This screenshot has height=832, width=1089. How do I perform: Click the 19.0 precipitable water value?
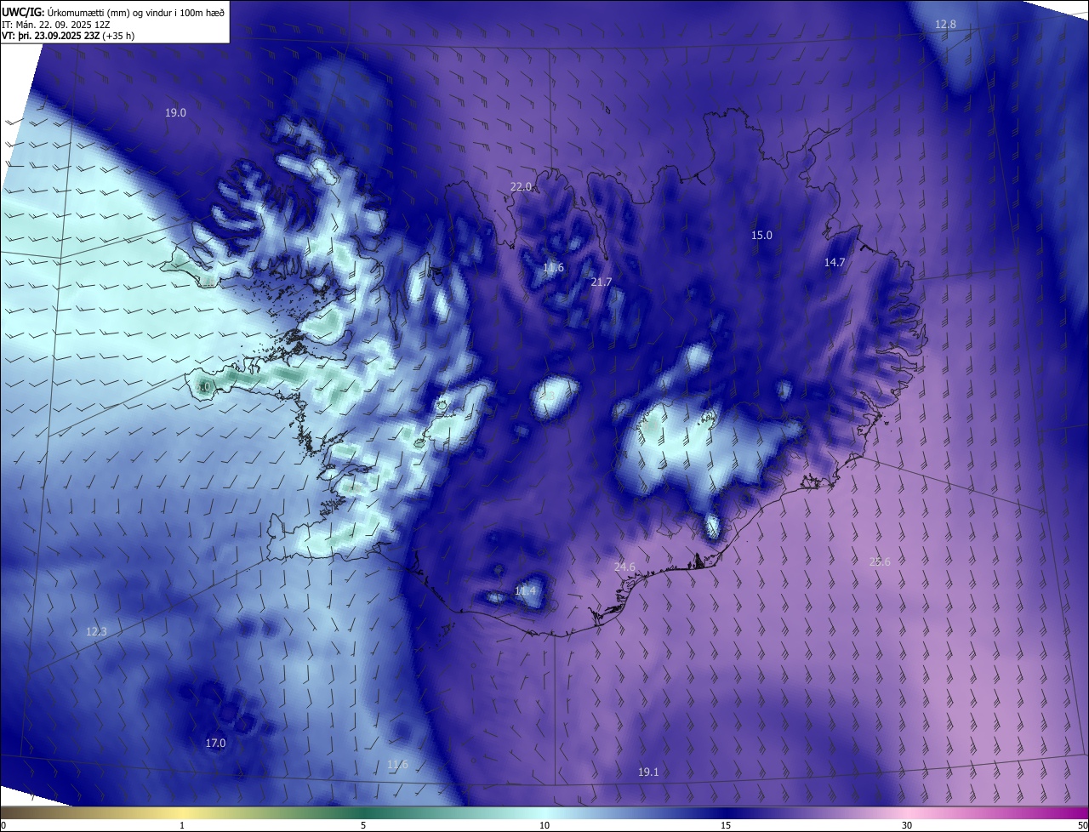[x=175, y=112]
